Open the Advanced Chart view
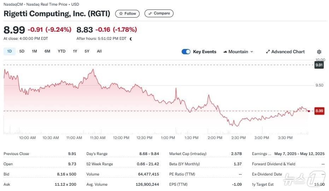Viewport: 329px width, 191px height. click(x=285, y=52)
